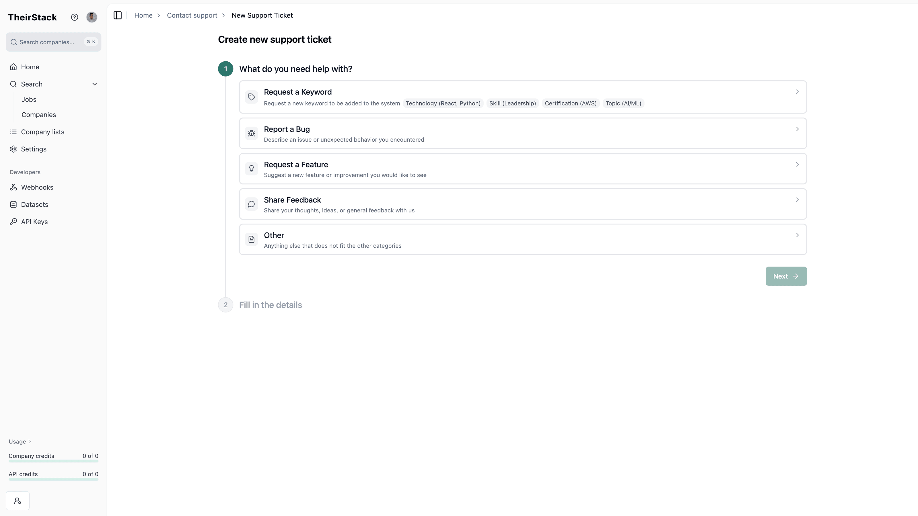Go to API Keys page

pyautogui.click(x=34, y=222)
